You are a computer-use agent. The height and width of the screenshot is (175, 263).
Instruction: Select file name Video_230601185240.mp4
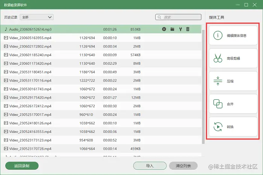tap(30, 55)
